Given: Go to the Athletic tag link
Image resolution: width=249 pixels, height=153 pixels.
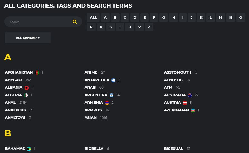Looking at the screenshot, I should coord(173,80).
